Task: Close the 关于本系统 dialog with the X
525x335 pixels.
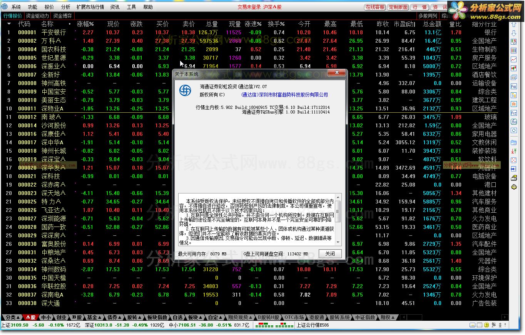Action: point(337,73)
